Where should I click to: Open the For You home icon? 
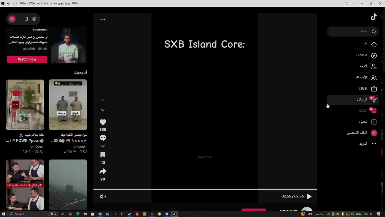pos(374,44)
